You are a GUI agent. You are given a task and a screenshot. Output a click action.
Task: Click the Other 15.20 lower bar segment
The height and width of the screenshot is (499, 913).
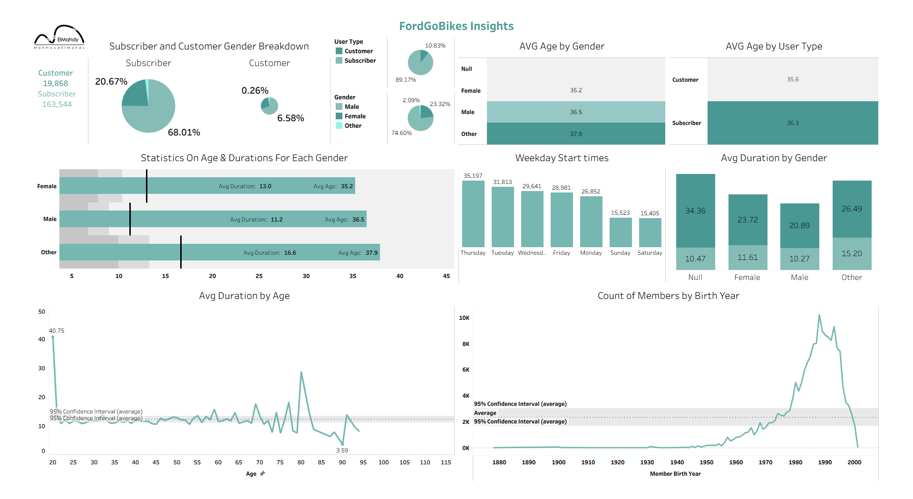tap(852, 254)
